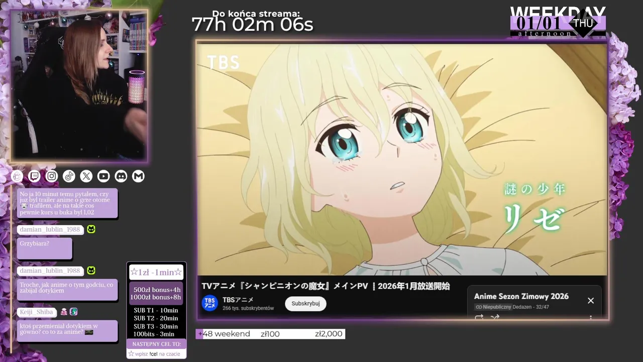This screenshot has height=362, width=643.
Task: Click the TBS watermark in the video
Action: 224,62
